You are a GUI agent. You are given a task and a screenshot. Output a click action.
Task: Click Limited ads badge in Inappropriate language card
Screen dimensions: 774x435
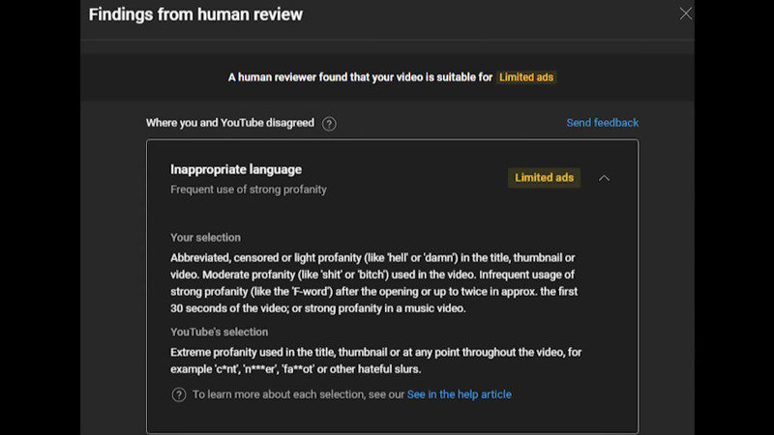click(544, 178)
